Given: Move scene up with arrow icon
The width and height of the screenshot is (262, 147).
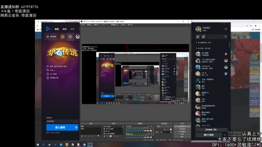Looking at the screenshot, I should pyautogui.click(x=88, y=136).
